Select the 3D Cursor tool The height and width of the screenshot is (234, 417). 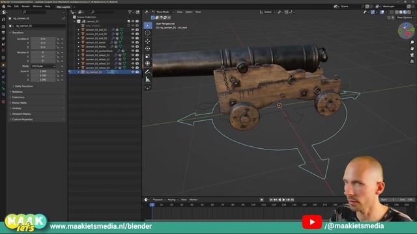pyautogui.click(x=148, y=33)
